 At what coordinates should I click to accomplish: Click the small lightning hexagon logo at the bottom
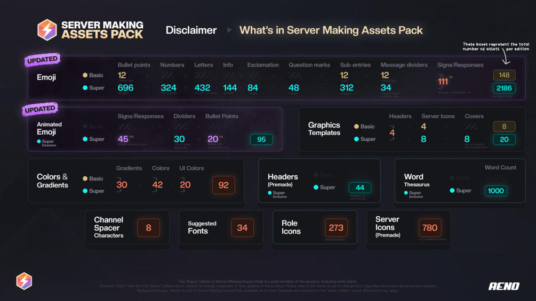(25, 281)
